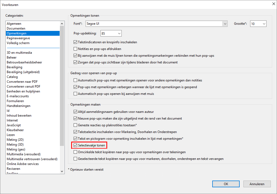Select Internet category

33,120
